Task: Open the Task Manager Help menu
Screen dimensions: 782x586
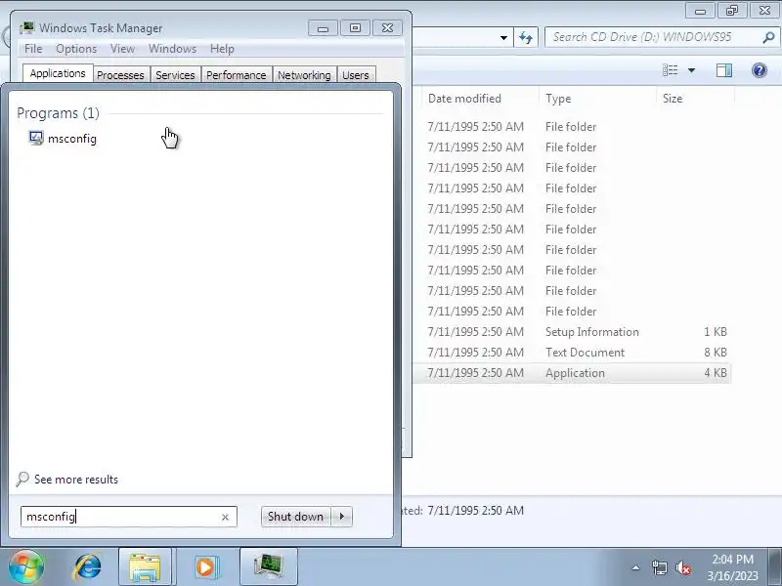Action: click(222, 49)
